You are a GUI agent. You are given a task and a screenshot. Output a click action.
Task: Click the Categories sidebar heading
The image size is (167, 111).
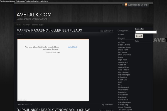123,31
